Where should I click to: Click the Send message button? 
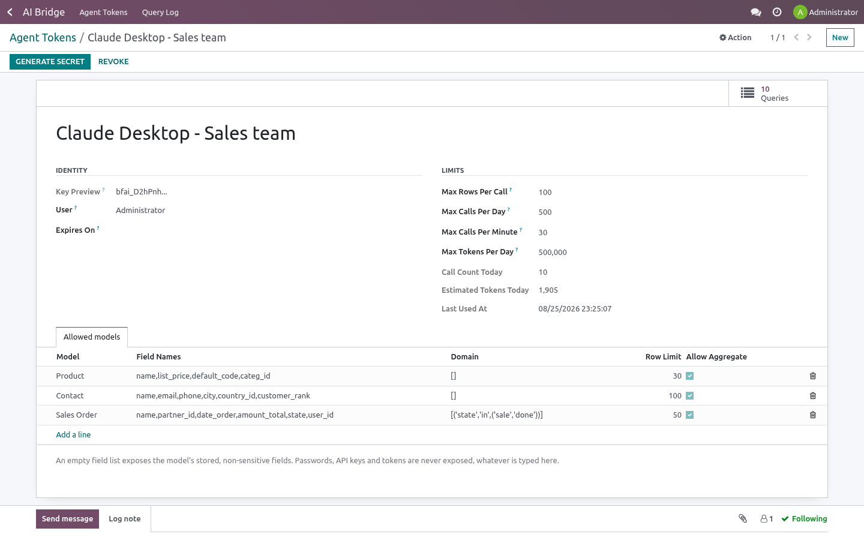(x=67, y=519)
